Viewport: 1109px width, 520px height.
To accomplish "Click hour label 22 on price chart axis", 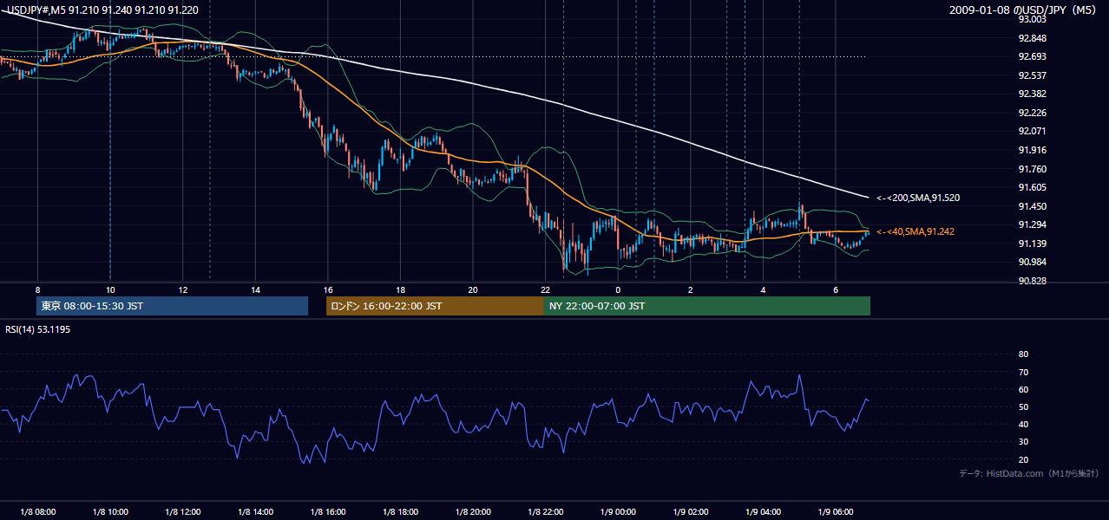I will pyautogui.click(x=545, y=289).
